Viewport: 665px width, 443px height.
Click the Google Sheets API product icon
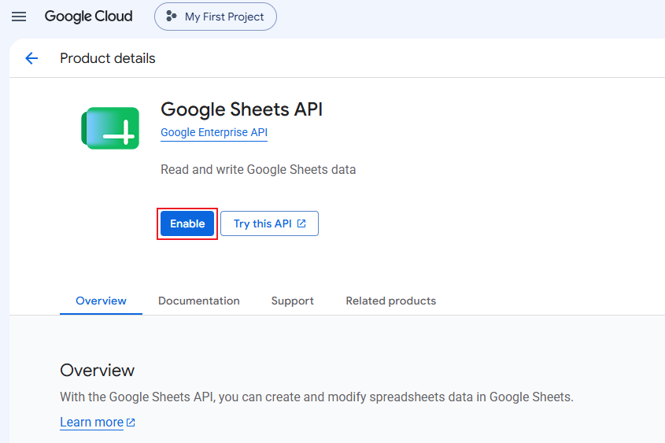[110, 128]
